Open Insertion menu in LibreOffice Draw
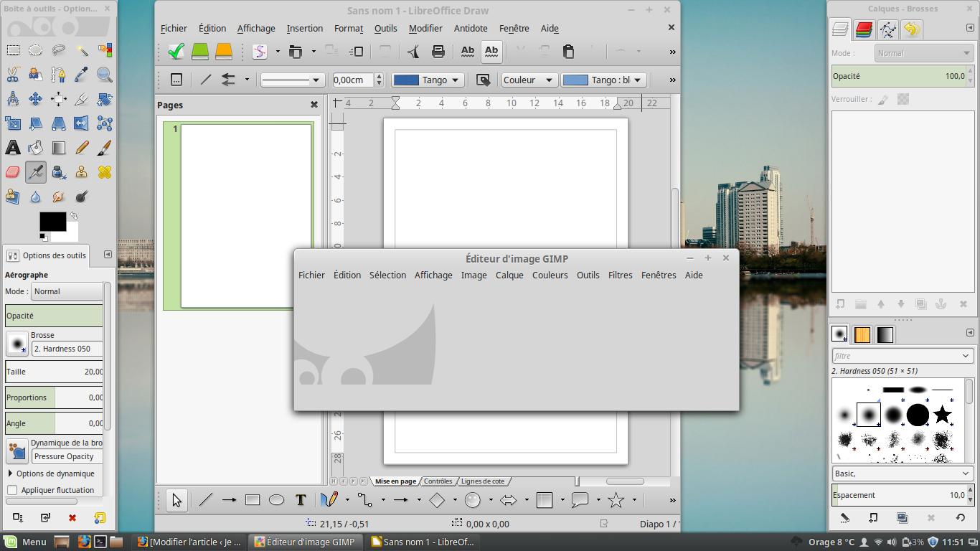This screenshot has width=980, height=551. 305,28
